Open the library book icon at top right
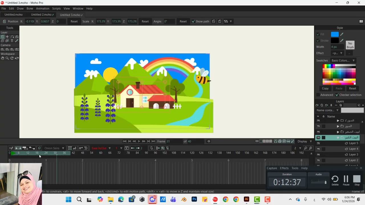The width and height of the screenshot is (365, 205). [361, 21]
